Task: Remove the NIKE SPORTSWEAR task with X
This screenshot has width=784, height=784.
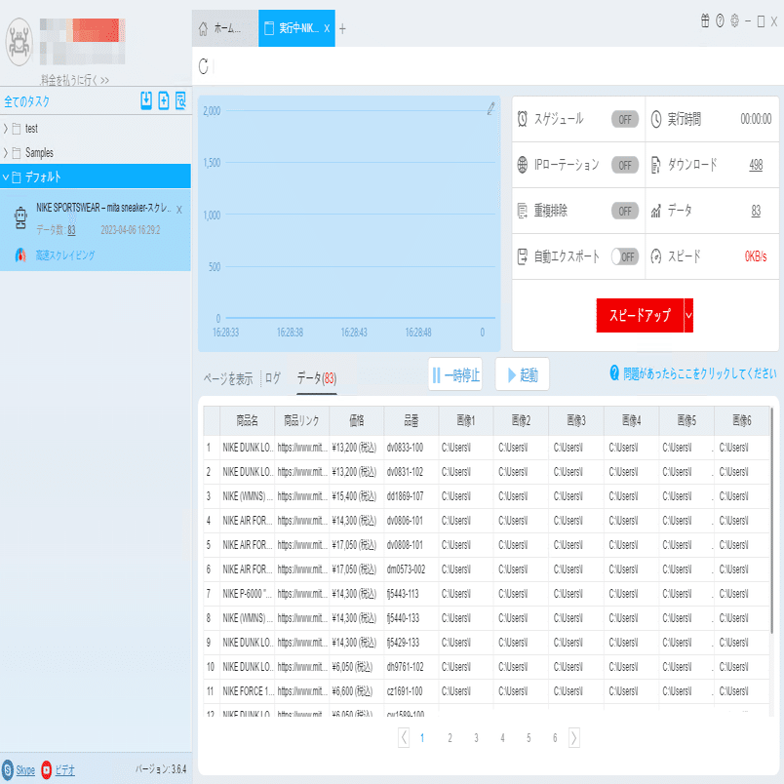Action: coord(179,210)
